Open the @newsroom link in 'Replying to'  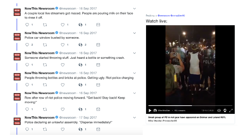(x=164, y=16)
